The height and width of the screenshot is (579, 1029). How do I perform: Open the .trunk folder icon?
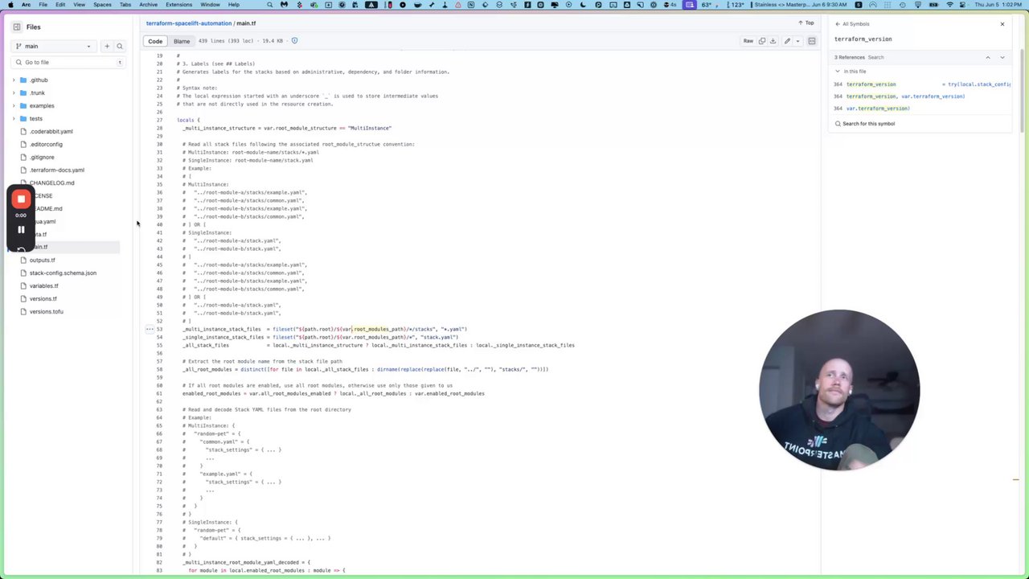tap(23, 92)
